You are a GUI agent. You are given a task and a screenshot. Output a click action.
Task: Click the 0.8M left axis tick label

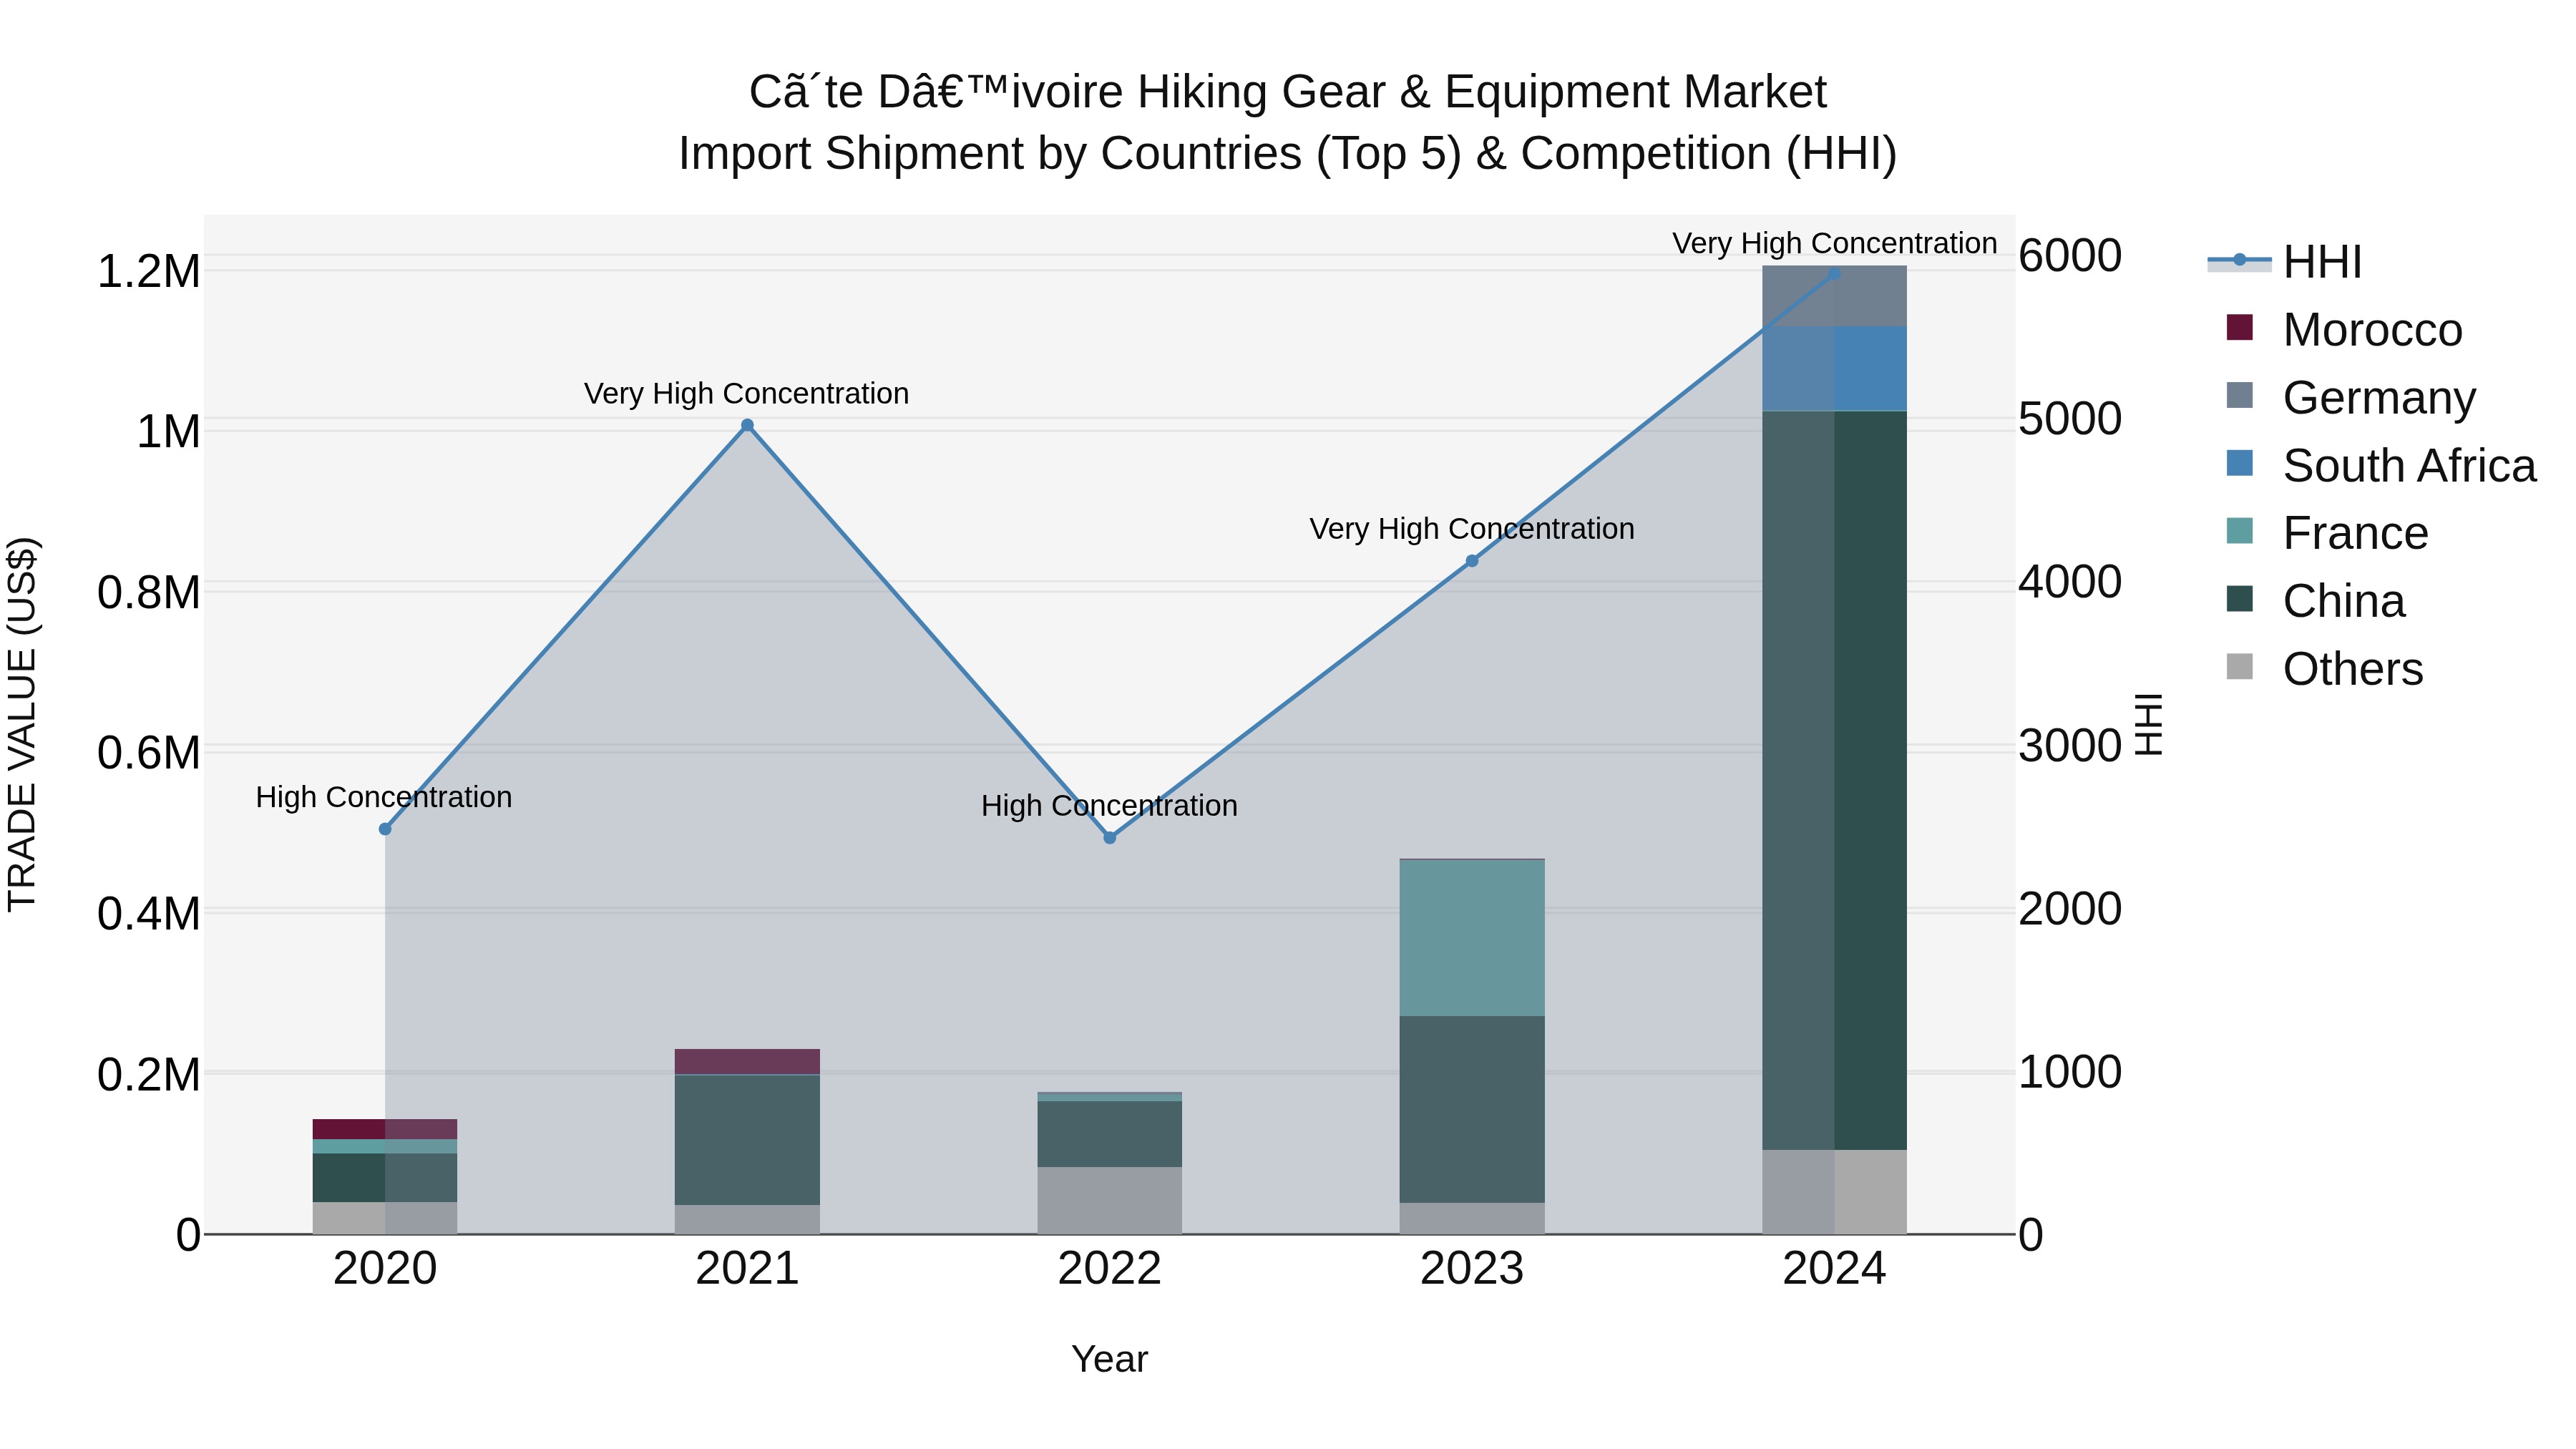tap(148, 592)
